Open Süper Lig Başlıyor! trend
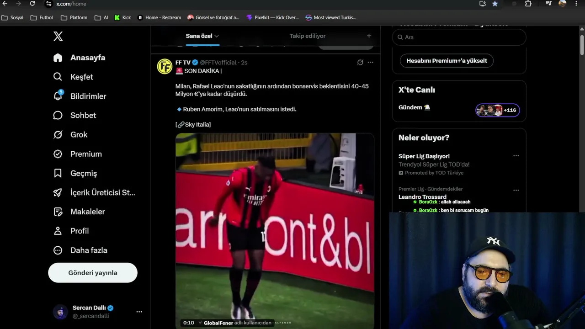Image resolution: width=585 pixels, height=329 pixels. [424, 156]
